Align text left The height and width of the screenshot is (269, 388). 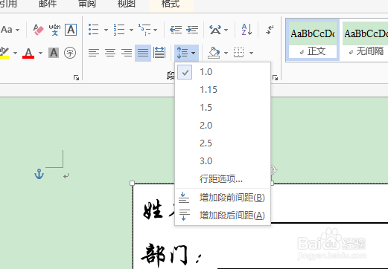pos(94,53)
